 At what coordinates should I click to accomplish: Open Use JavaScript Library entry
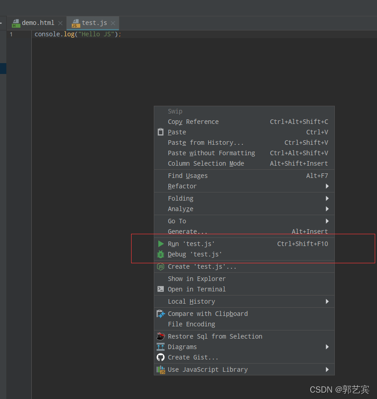[244, 369]
